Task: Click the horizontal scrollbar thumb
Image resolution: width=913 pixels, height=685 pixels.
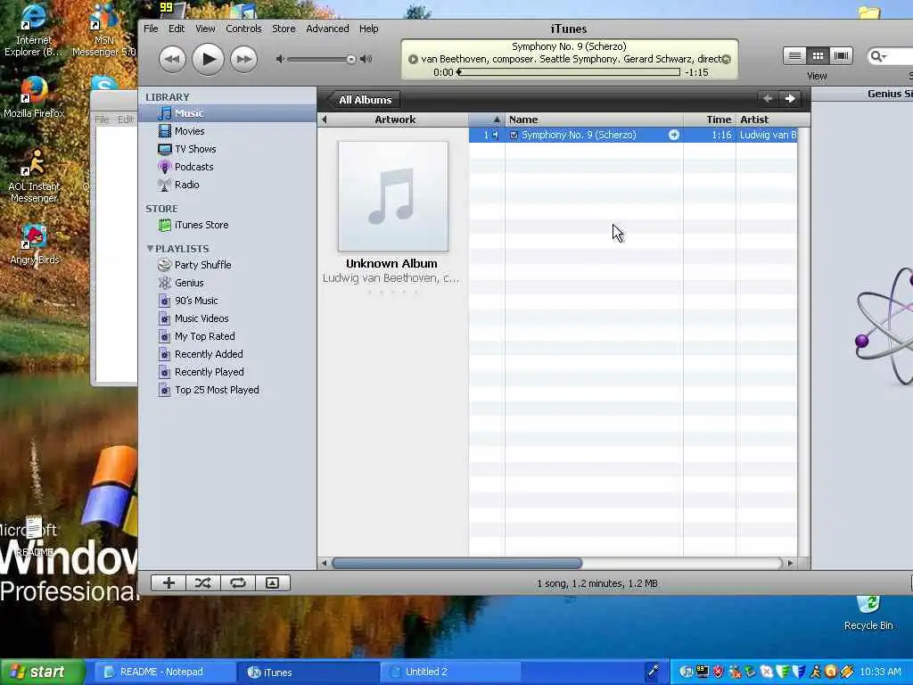Action: point(456,564)
